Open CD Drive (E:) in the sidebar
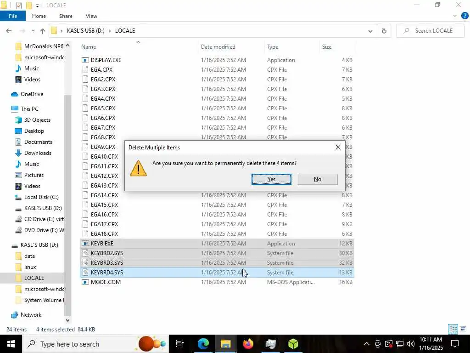470x353 pixels. pyautogui.click(x=44, y=219)
